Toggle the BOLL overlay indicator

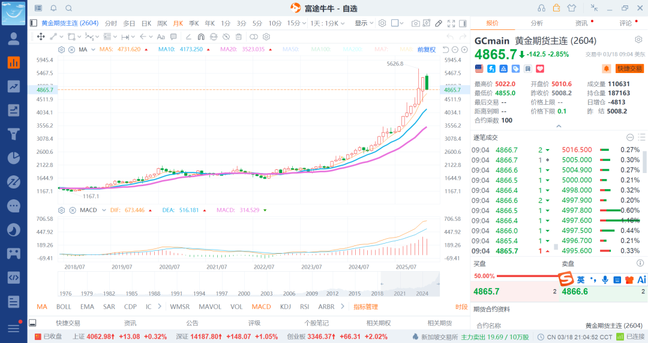64,306
